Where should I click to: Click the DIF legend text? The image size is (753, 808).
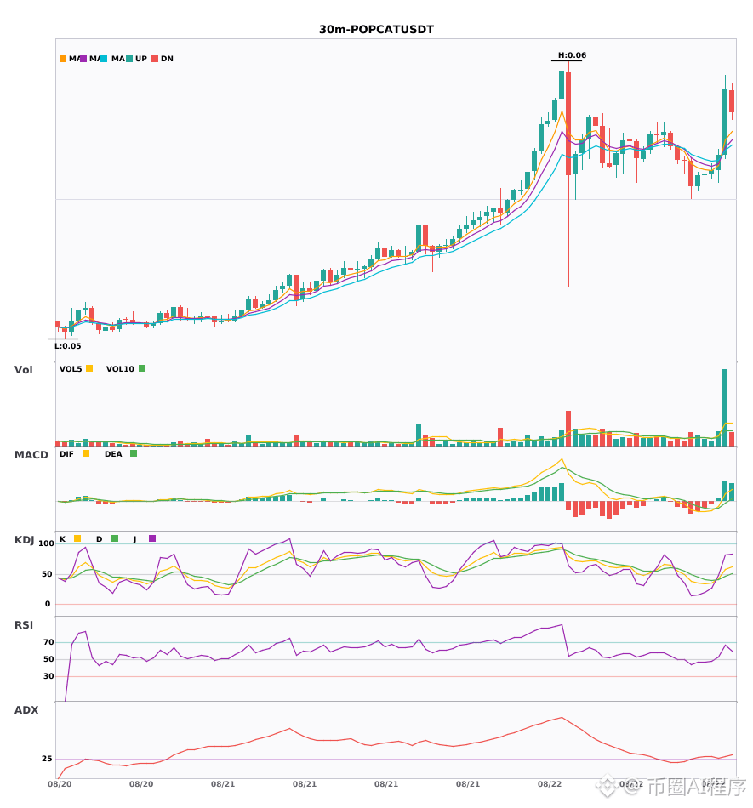coord(66,454)
